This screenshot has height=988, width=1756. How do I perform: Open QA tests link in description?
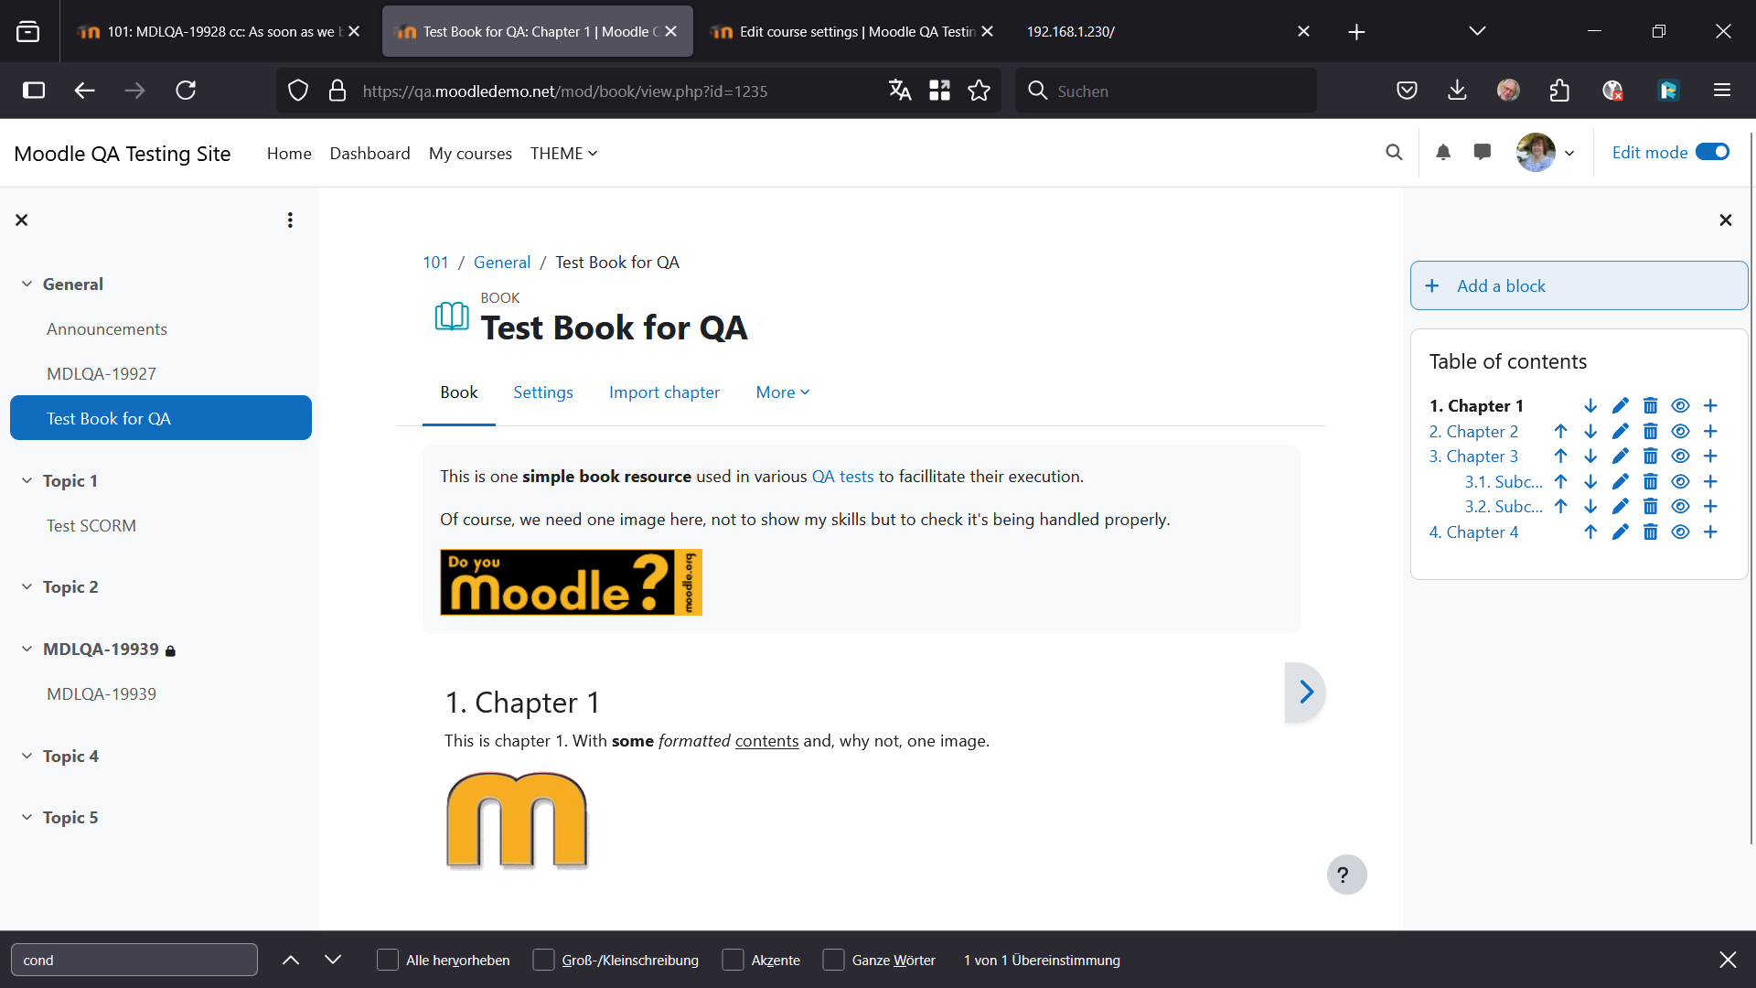[842, 476]
